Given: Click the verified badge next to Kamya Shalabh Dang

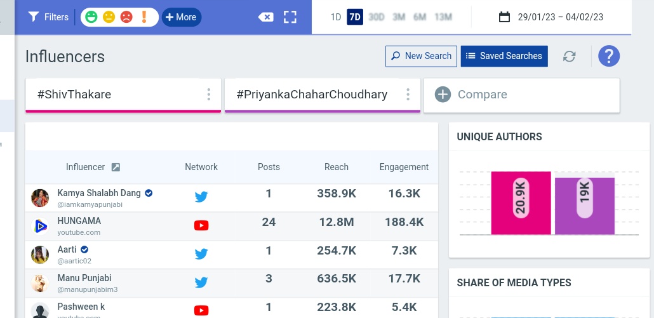Looking at the screenshot, I should [149, 194].
